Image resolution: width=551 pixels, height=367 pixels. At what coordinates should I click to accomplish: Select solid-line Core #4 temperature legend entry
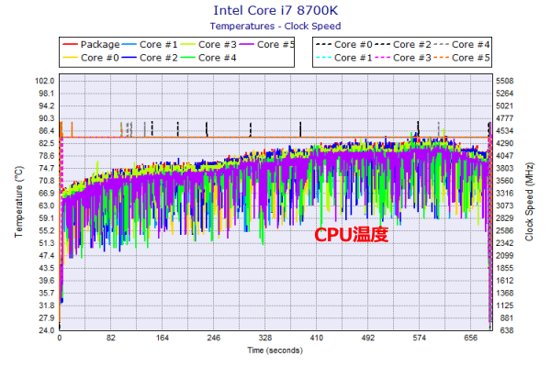208,58
